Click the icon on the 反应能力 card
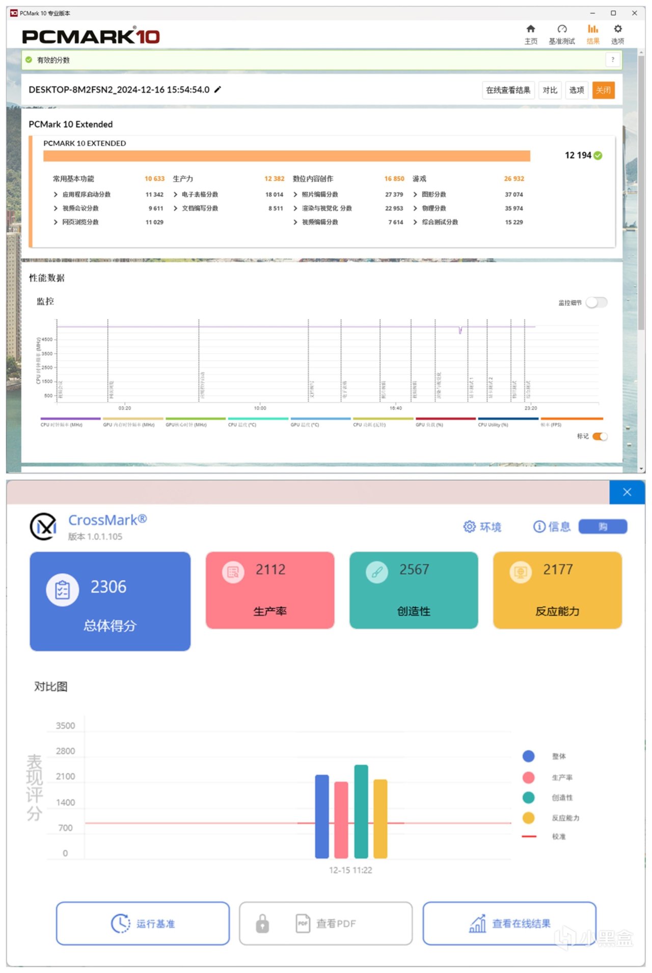Viewport: 652px width, 973px height. [x=521, y=572]
